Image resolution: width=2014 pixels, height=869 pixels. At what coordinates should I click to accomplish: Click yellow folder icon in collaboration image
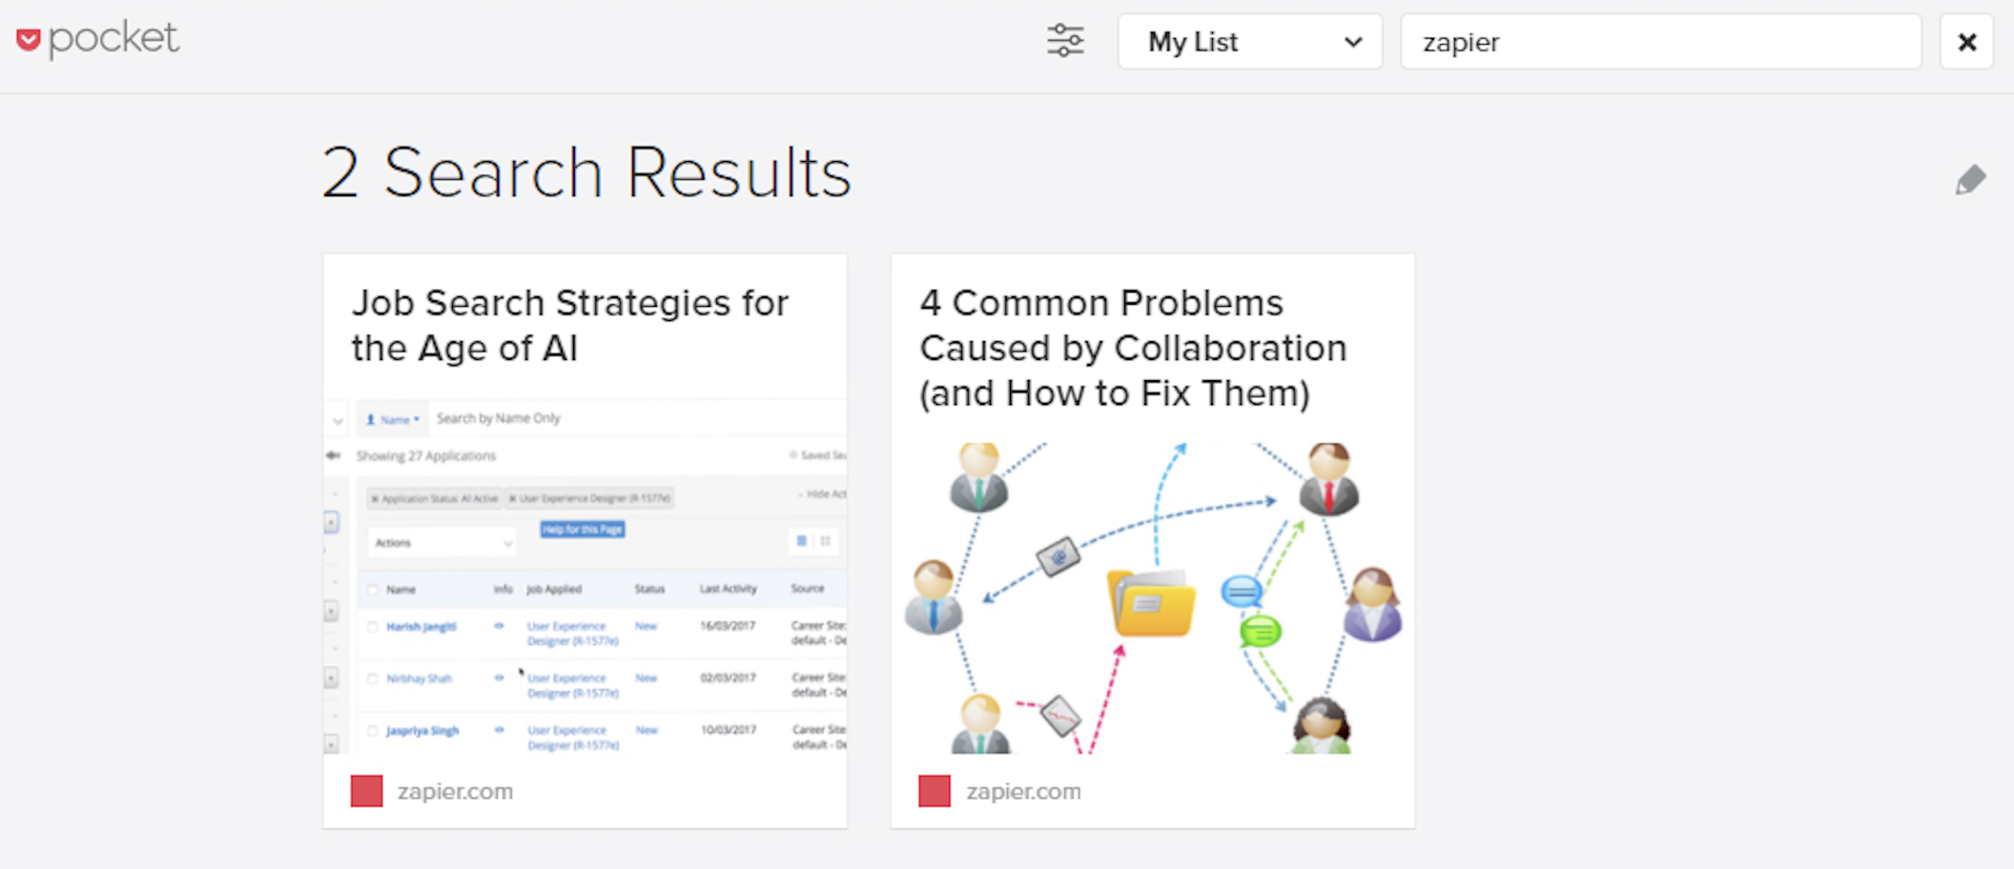1152,603
